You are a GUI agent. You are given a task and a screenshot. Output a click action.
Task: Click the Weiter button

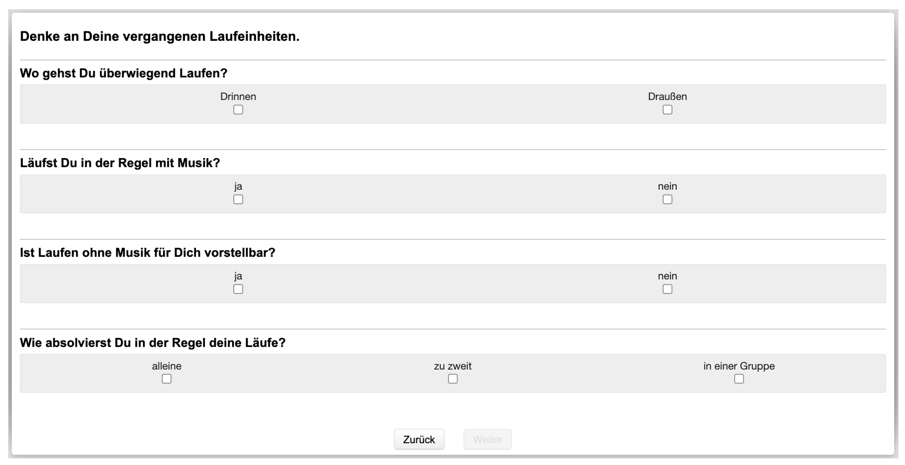click(487, 439)
